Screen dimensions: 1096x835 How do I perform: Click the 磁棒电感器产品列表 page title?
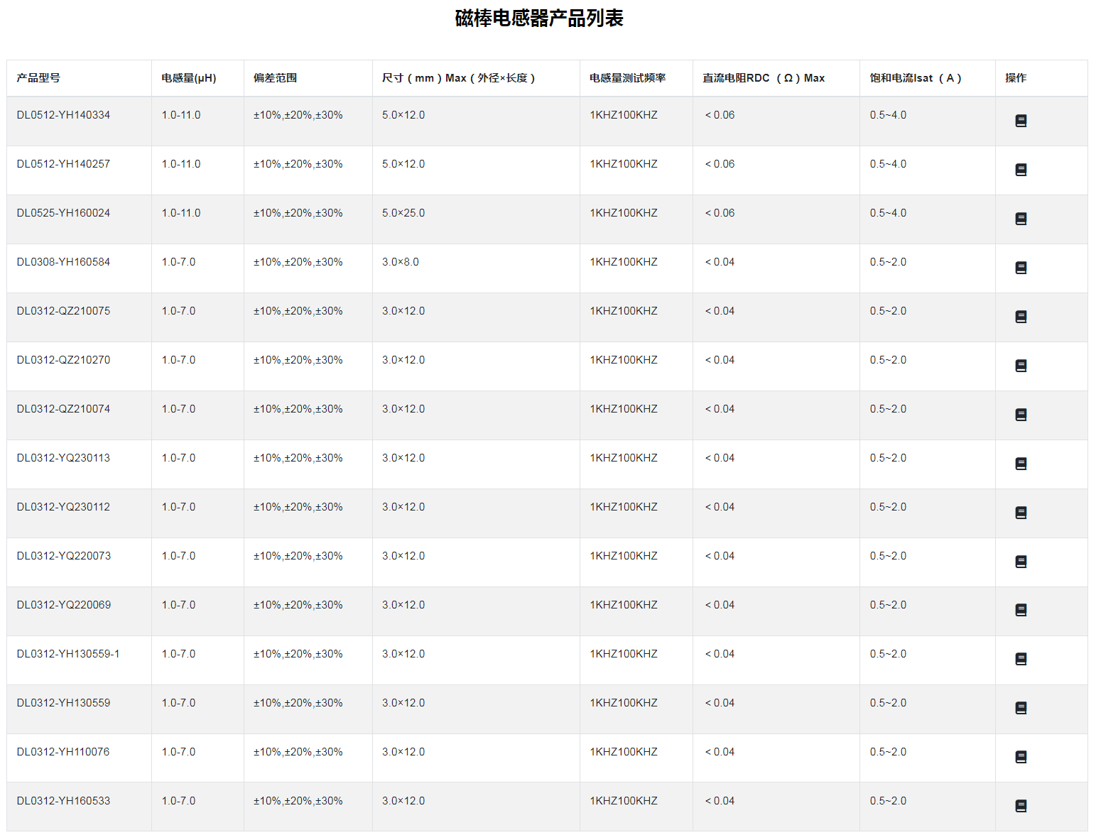tap(538, 18)
